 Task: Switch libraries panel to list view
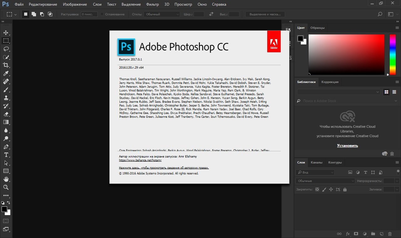[x=394, y=92]
